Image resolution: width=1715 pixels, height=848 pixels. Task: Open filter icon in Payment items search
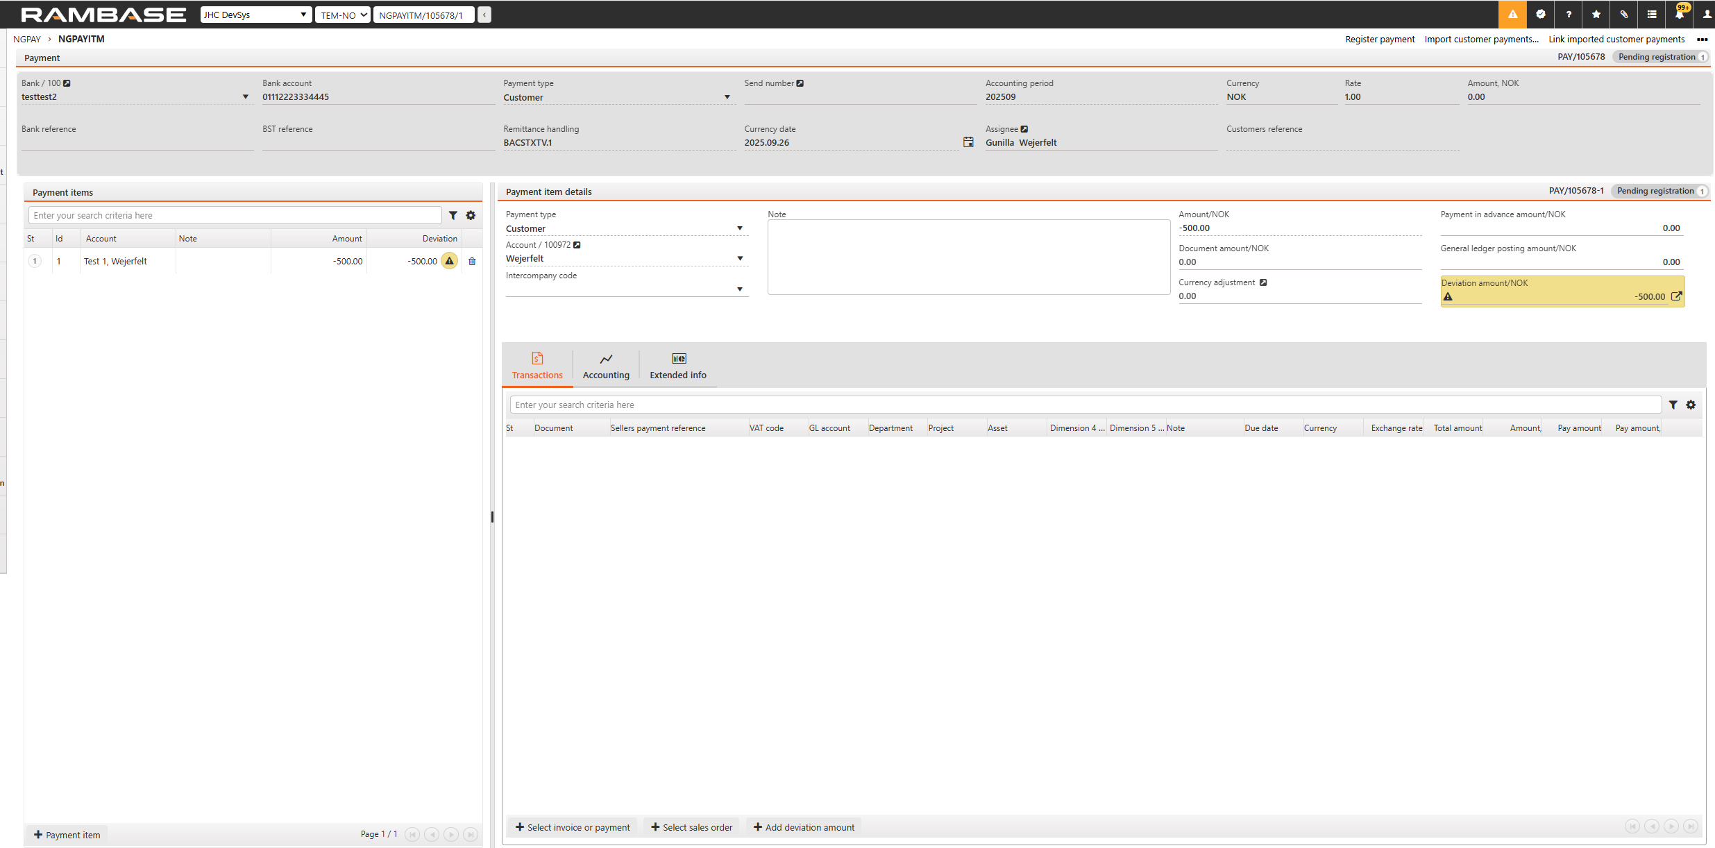pos(453,216)
